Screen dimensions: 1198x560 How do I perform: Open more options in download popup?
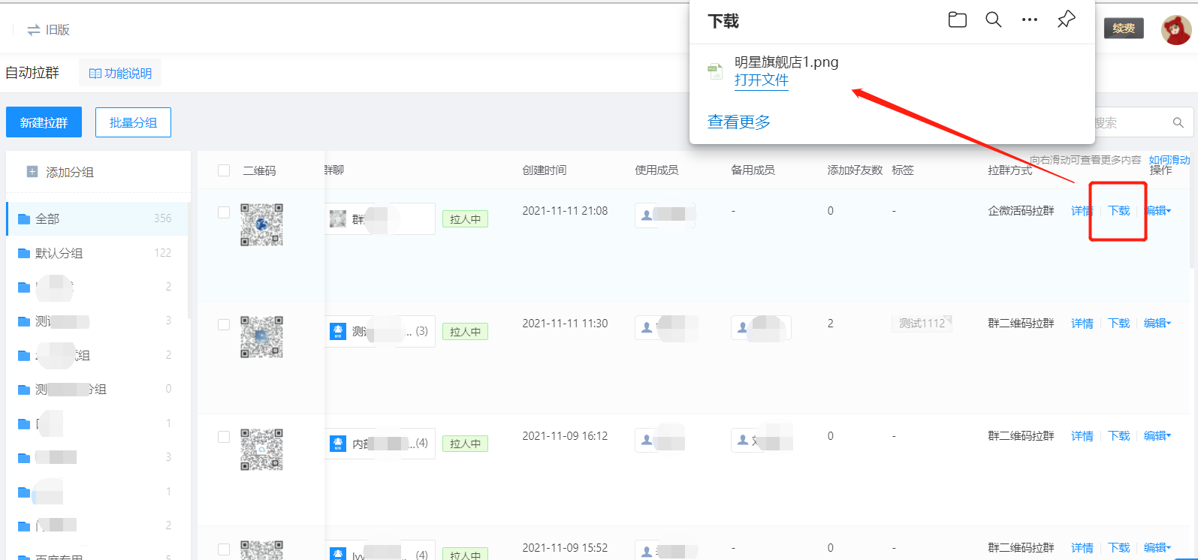[1030, 20]
